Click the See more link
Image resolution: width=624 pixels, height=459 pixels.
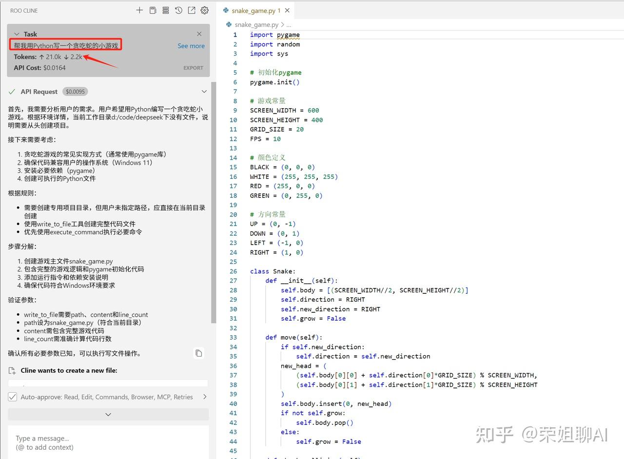click(x=191, y=46)
